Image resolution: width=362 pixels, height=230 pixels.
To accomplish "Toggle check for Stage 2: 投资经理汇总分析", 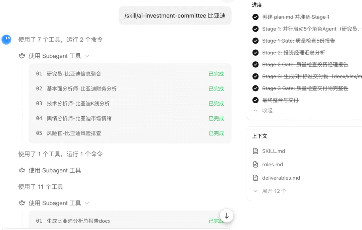I will click(255, 53).
